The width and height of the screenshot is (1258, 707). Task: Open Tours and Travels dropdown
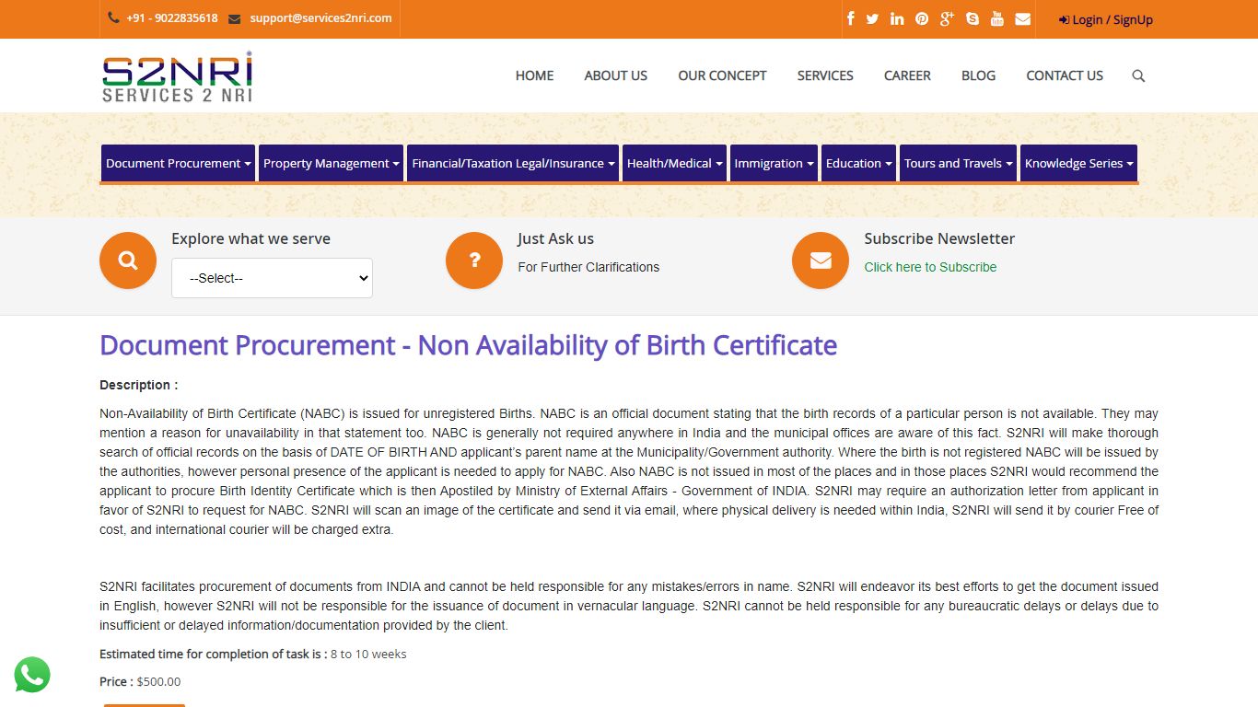pyautogui.click(x=958, y=163)
